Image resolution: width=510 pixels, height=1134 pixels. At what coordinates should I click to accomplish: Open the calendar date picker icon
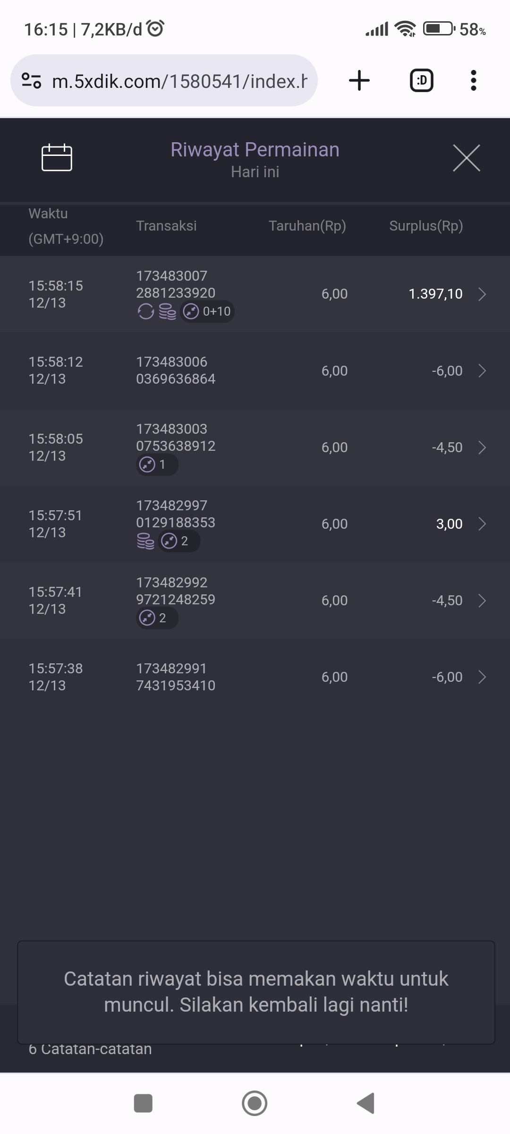pos(57,157)
